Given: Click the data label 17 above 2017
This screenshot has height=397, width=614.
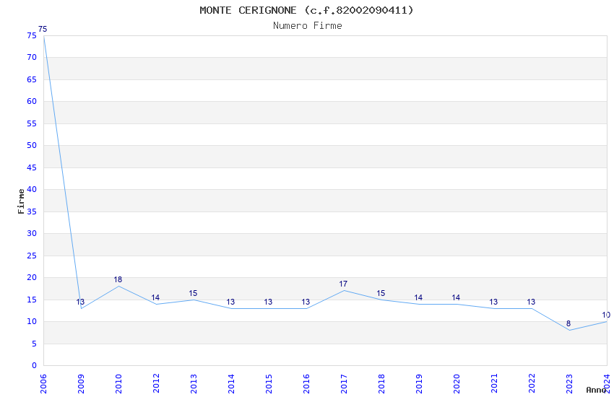Looking at the screenshot, I should click(343, 284).
